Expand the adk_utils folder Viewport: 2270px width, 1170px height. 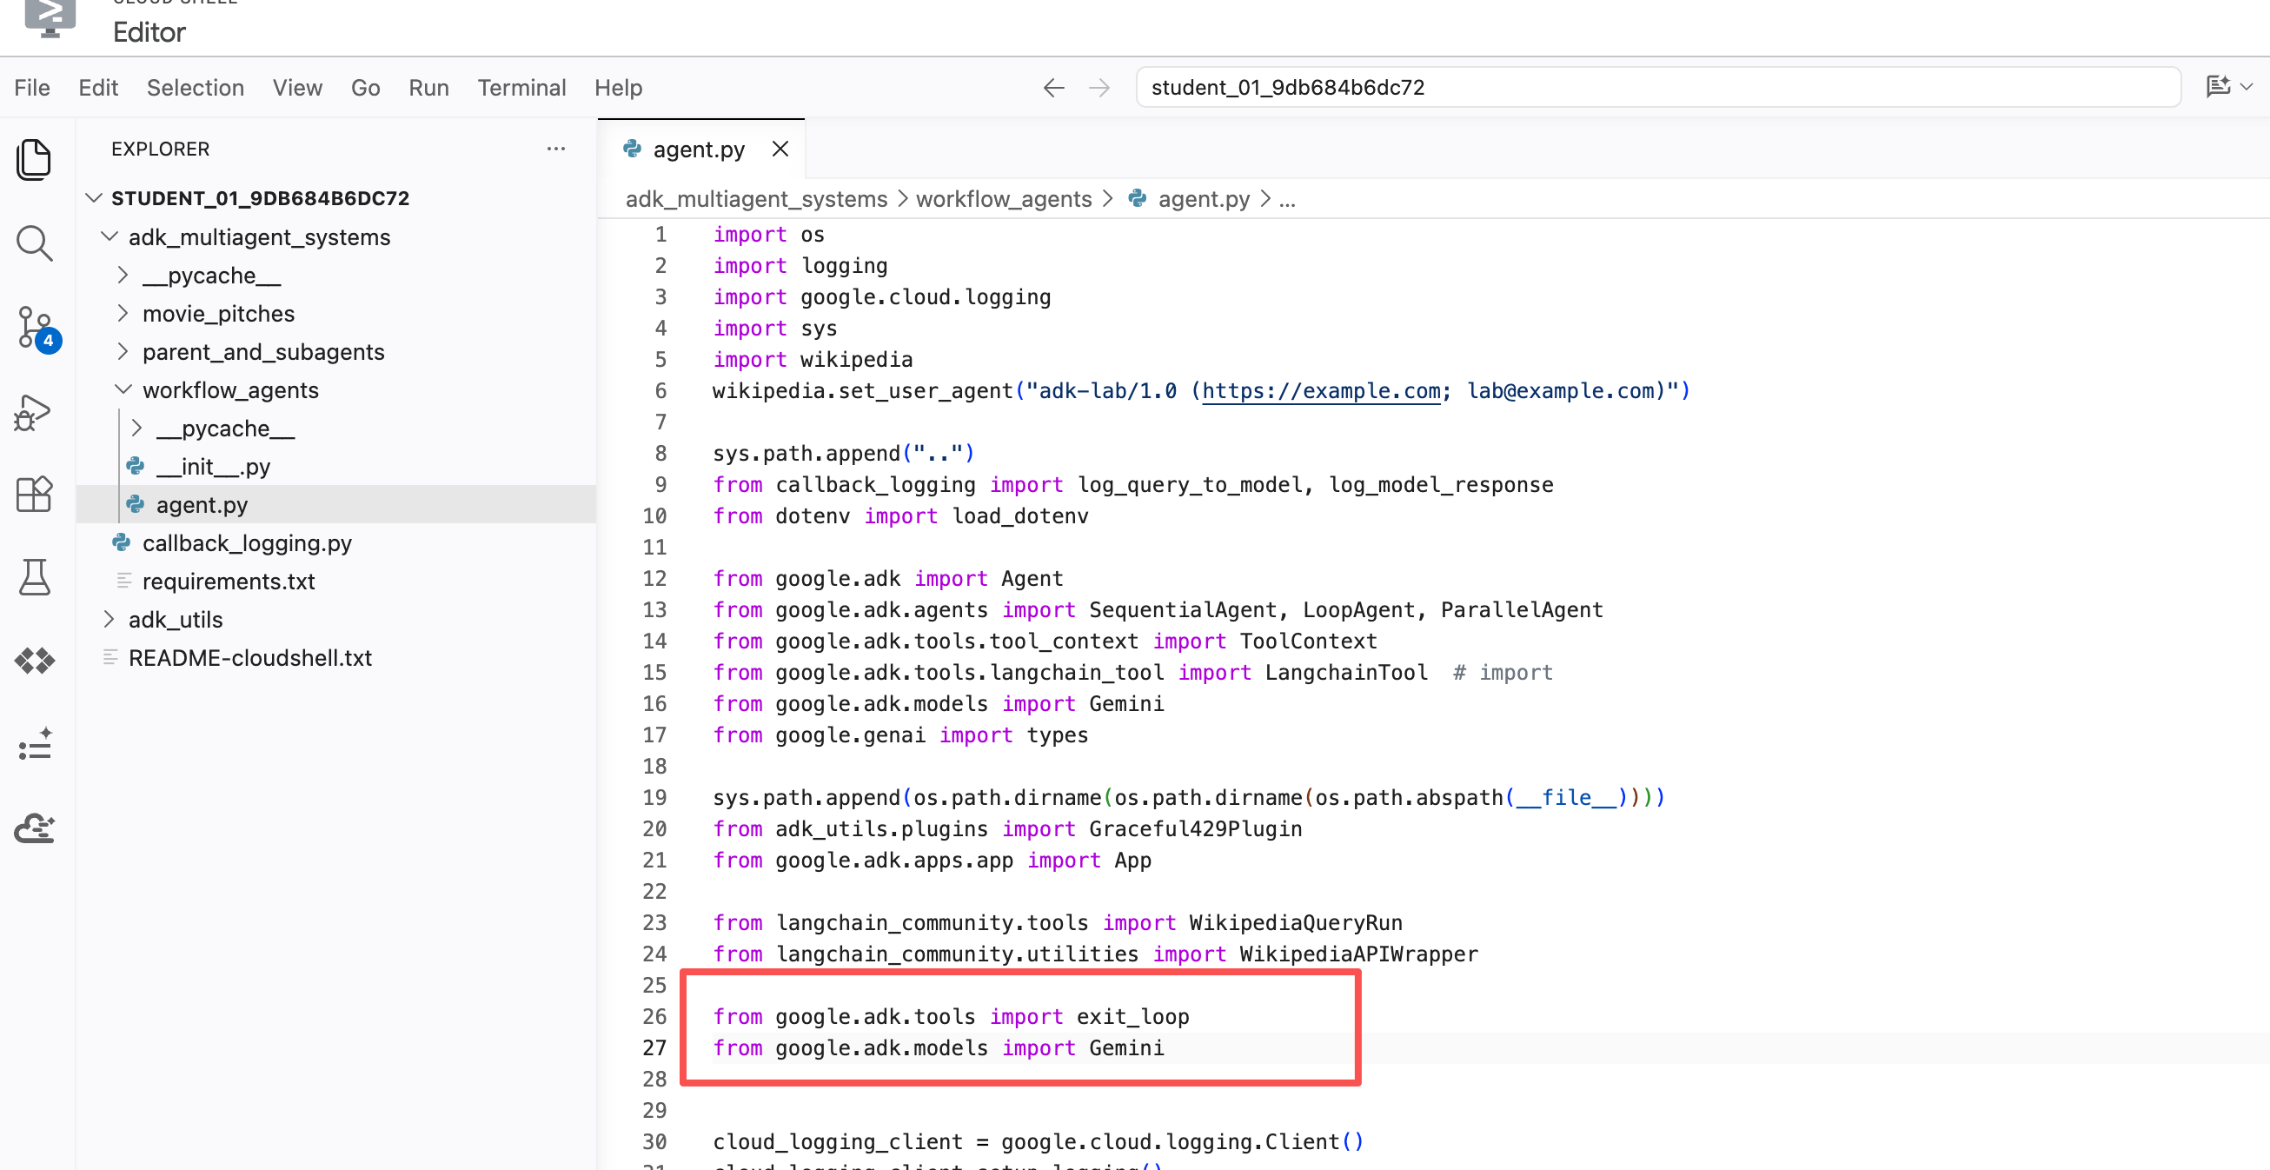(x=110, y=620)
